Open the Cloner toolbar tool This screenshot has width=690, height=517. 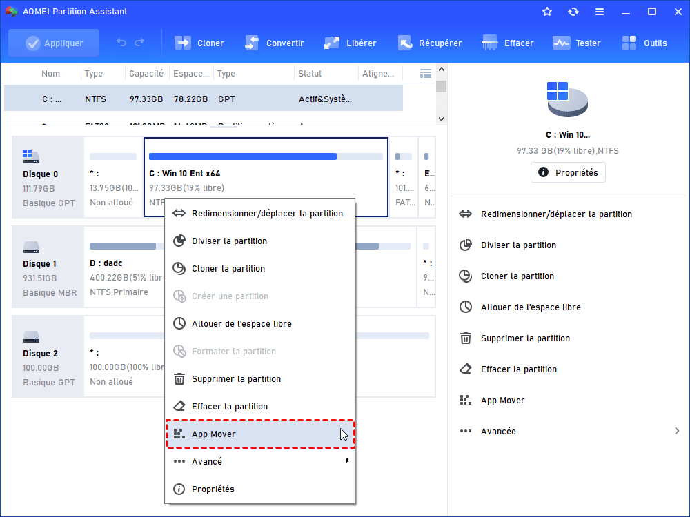[199, 43]
